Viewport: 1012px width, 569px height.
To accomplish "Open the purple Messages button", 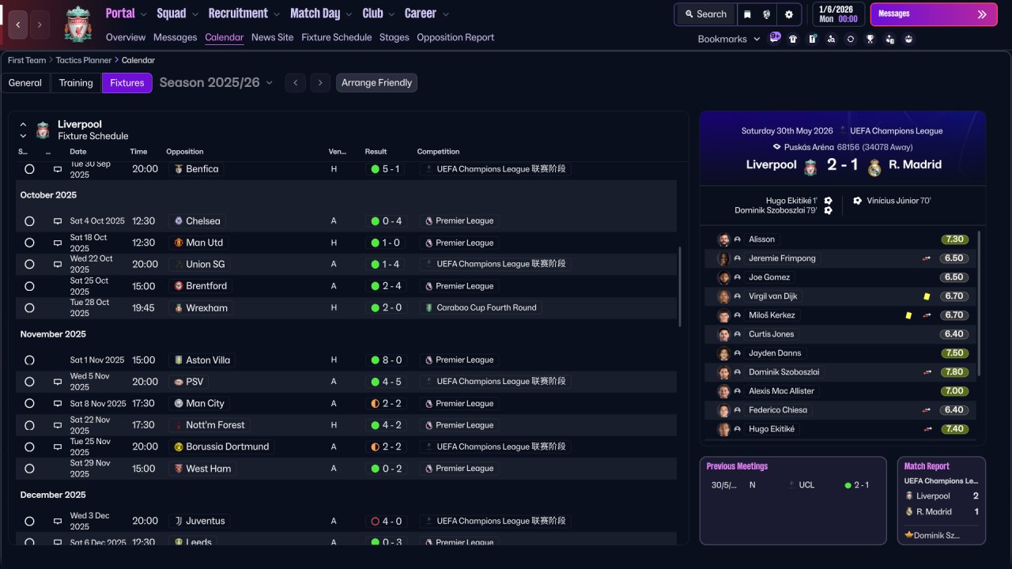I will tap(934, 14).
